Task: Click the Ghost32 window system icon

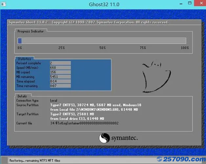Action: [3, 4]
